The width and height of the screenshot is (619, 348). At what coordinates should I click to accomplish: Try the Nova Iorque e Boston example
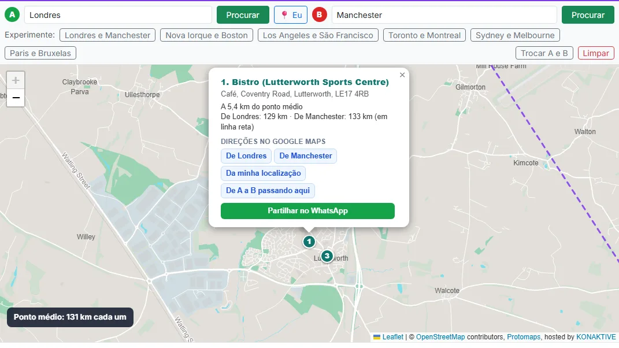coord(206,35)
